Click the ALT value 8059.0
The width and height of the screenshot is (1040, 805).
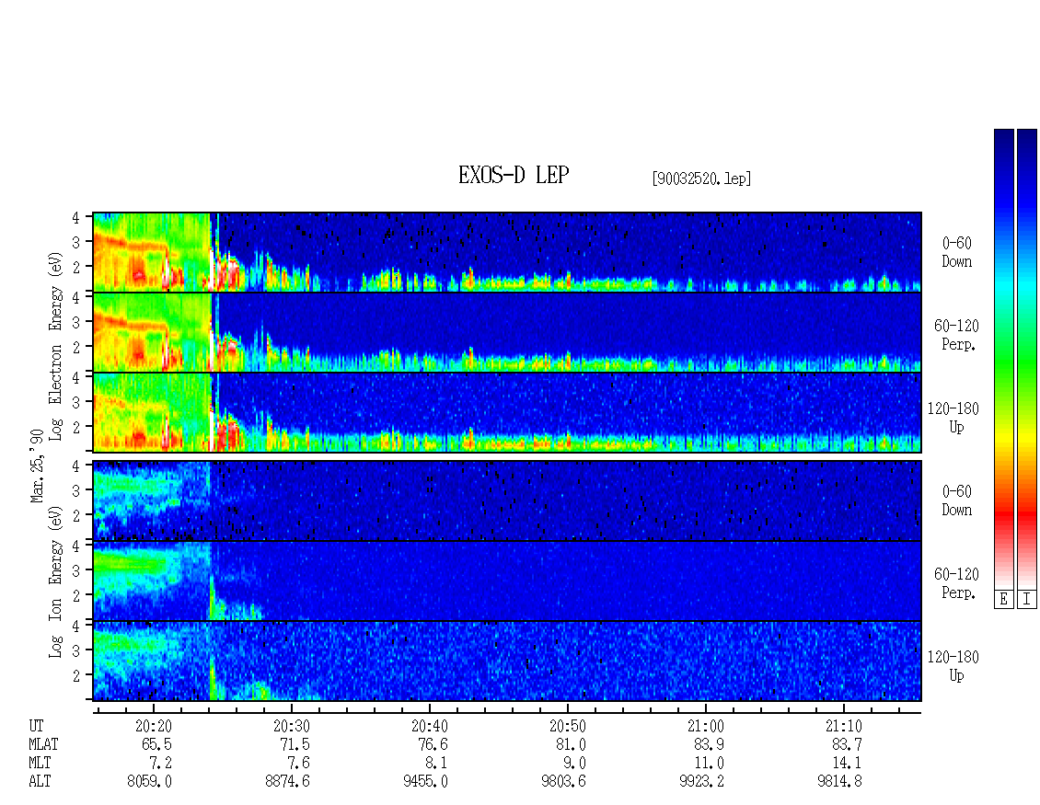[x=149, y=782]
